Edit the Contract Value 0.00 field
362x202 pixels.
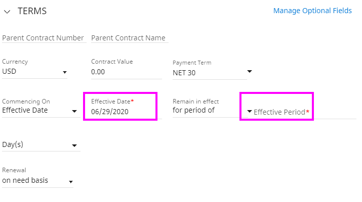tap(127, 72)
